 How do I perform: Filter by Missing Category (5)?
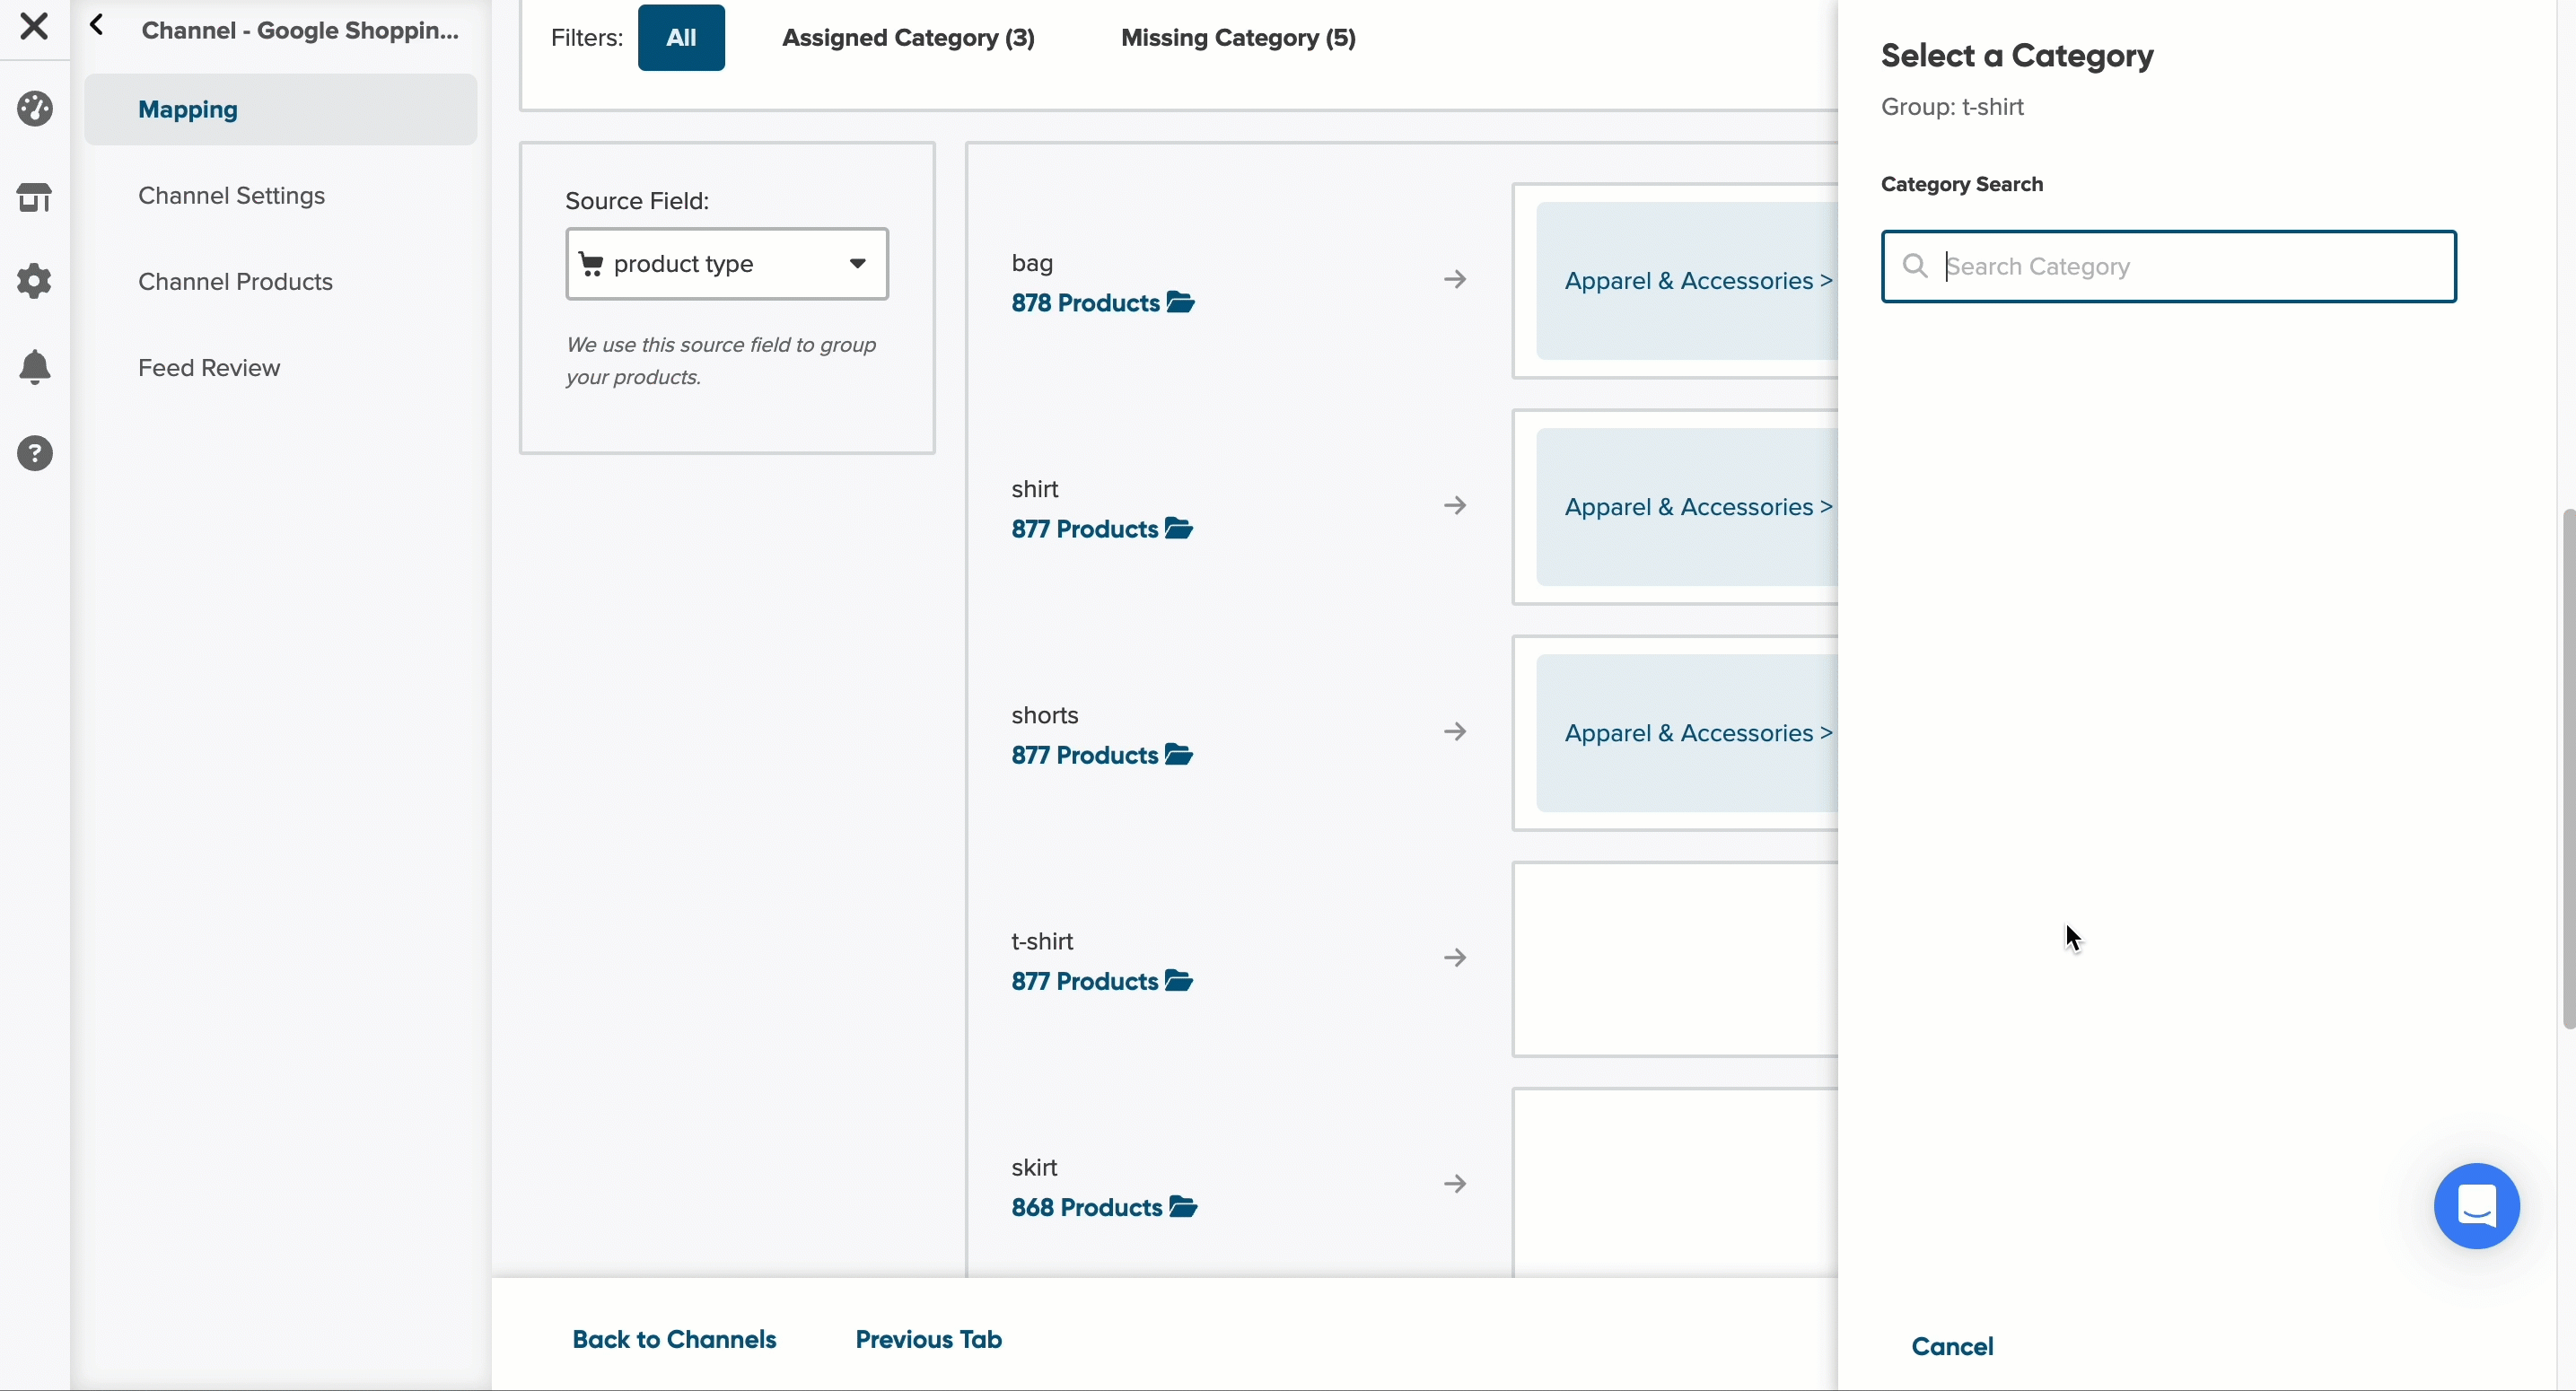(1238, 38)
